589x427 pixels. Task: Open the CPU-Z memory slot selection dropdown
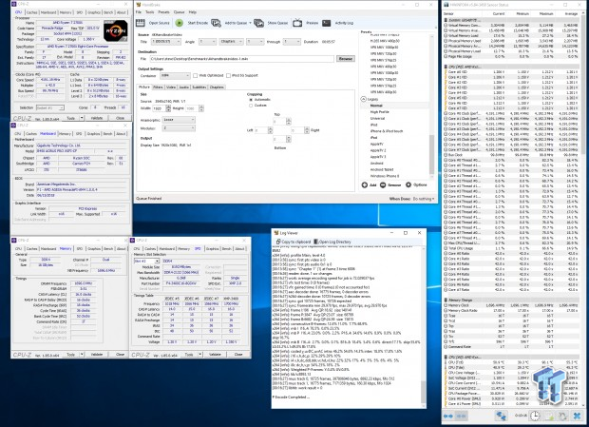click(146, 261)
